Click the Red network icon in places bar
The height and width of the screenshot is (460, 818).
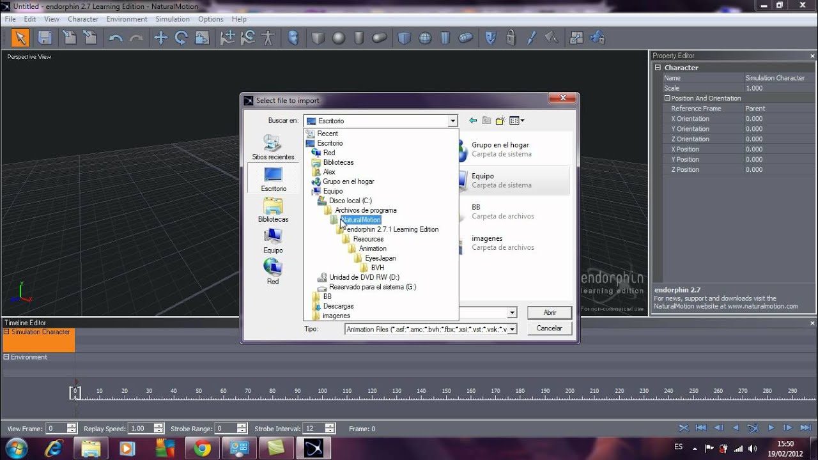click(x=273, y=272)
